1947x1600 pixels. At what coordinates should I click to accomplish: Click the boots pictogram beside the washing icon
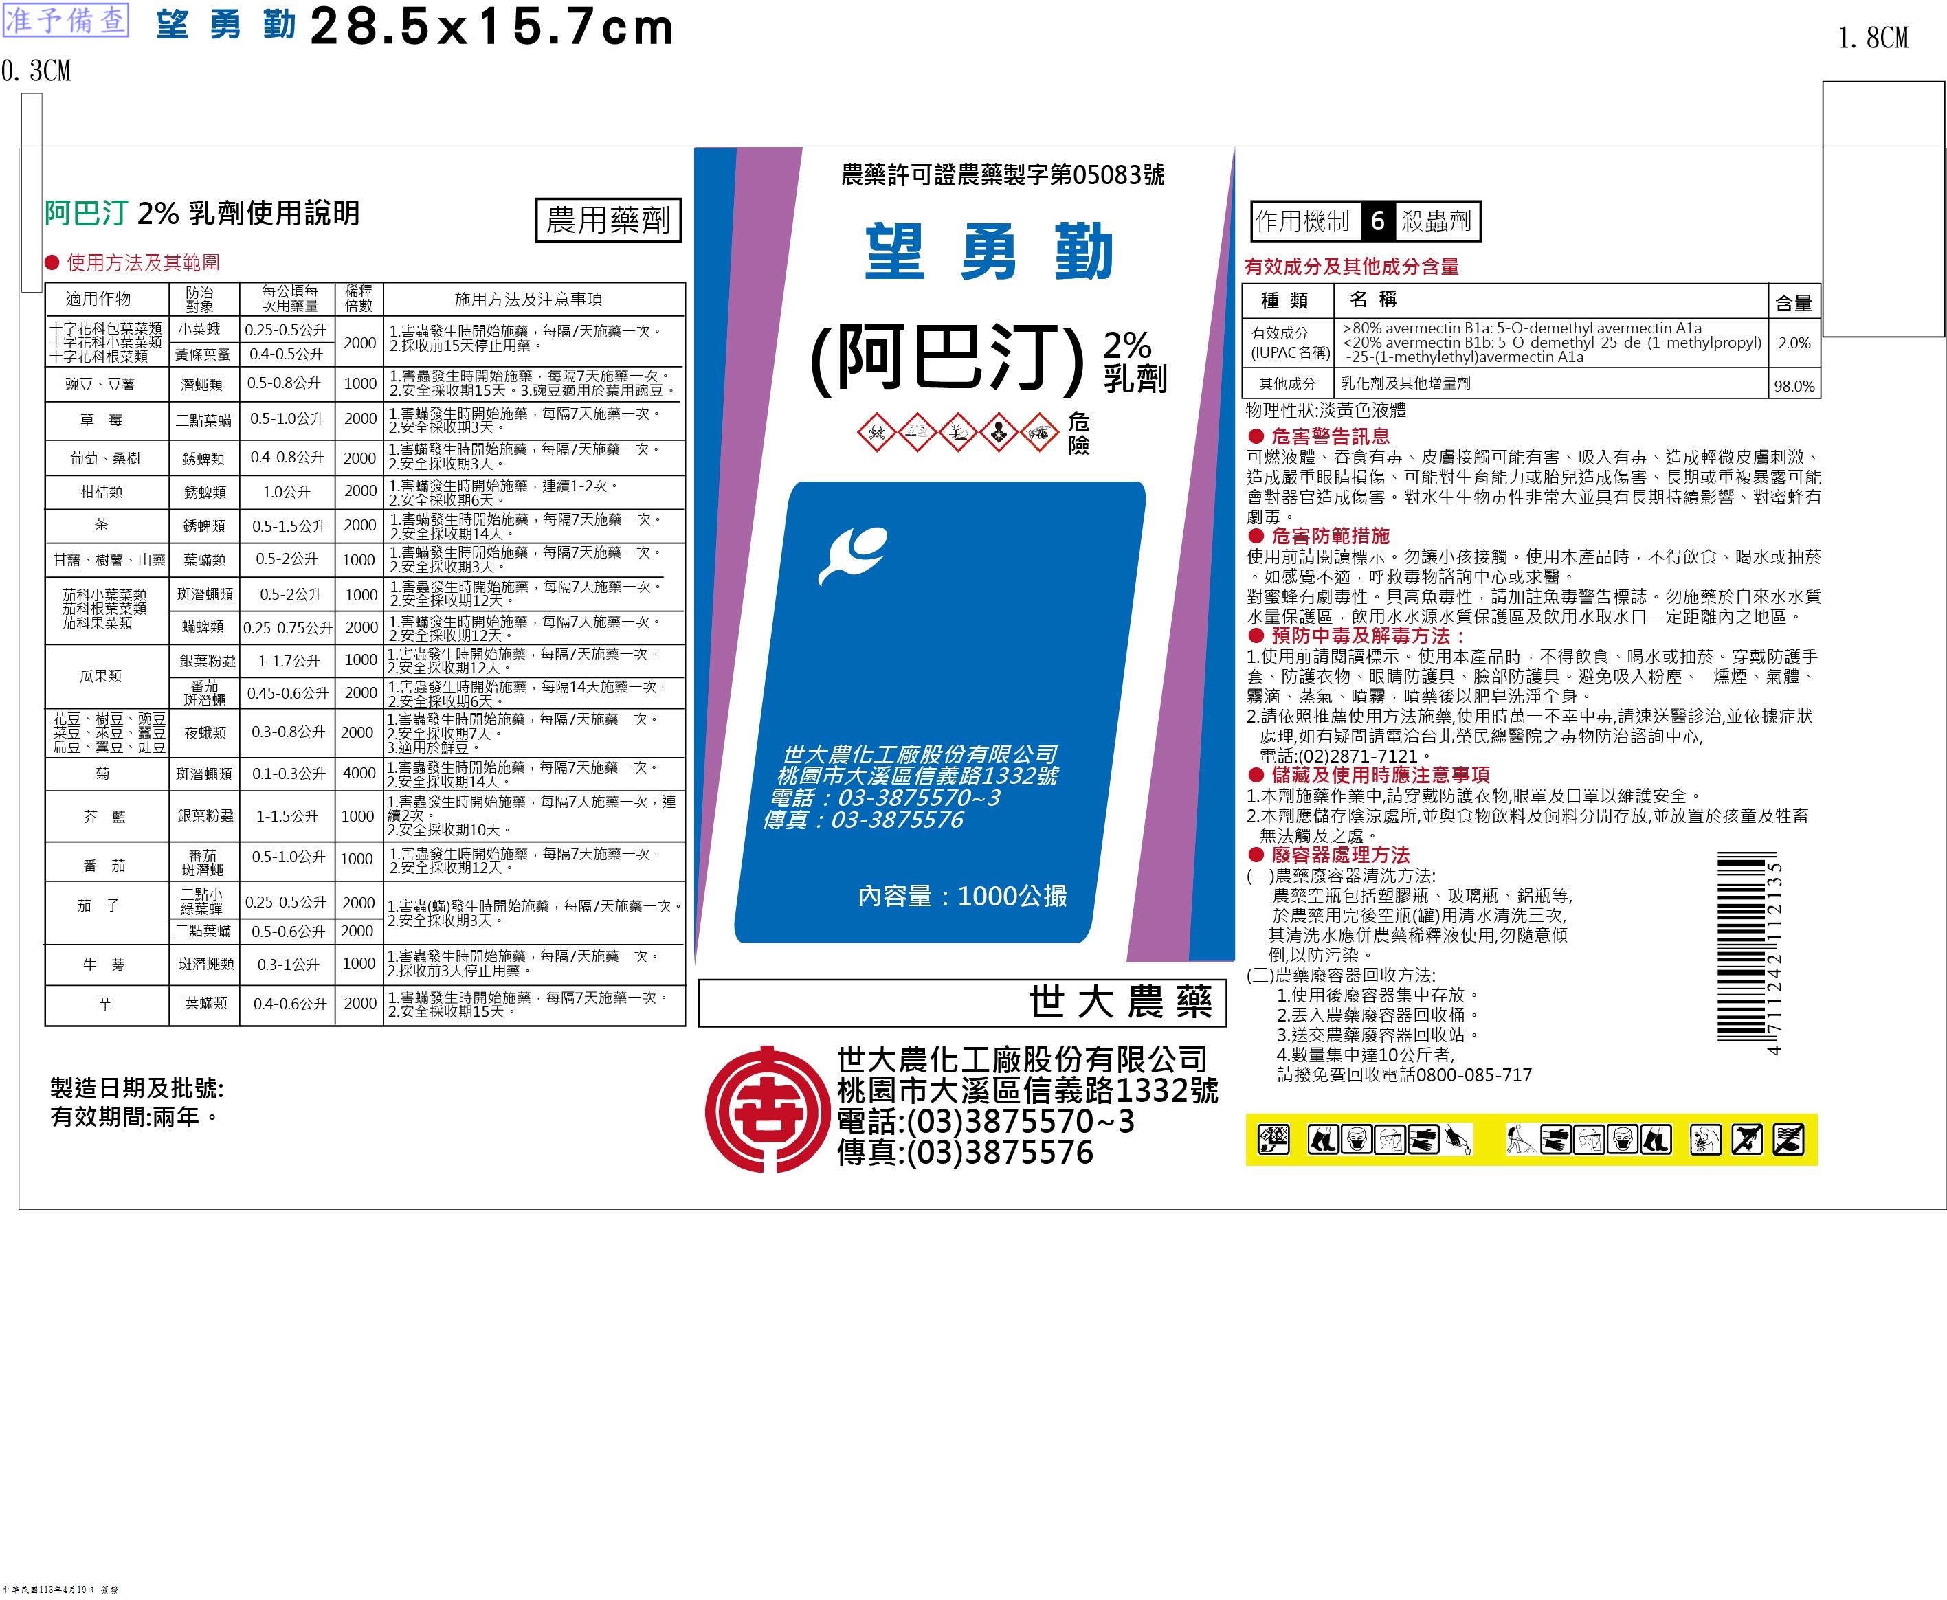pos(1656,1140)
